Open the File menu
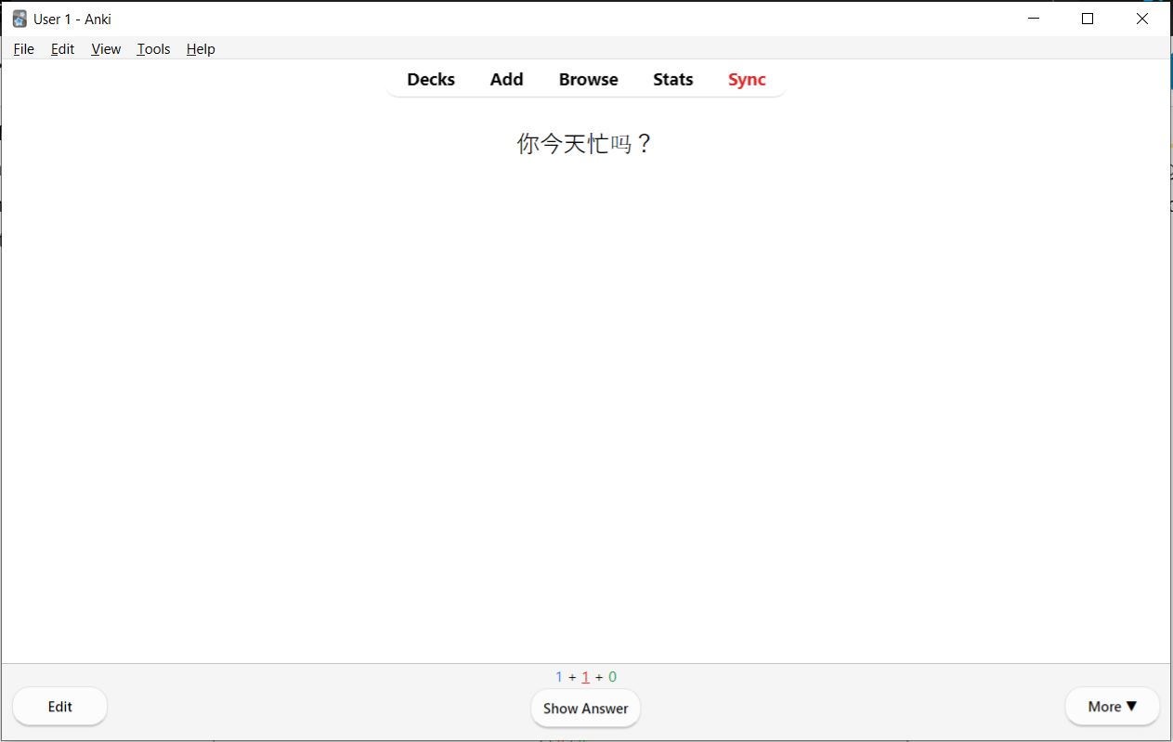 [24, 49]
